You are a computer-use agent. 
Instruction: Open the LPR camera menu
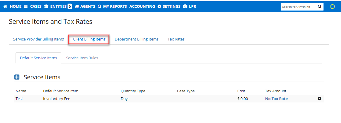[x=190, y=7]
